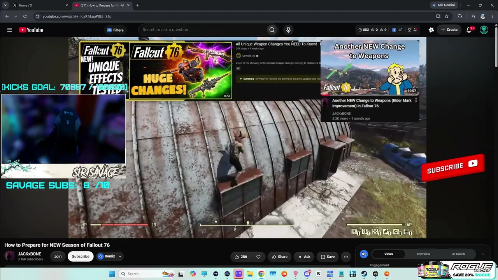
Task: Open the vidIQ Filters button
Action: 115,30
